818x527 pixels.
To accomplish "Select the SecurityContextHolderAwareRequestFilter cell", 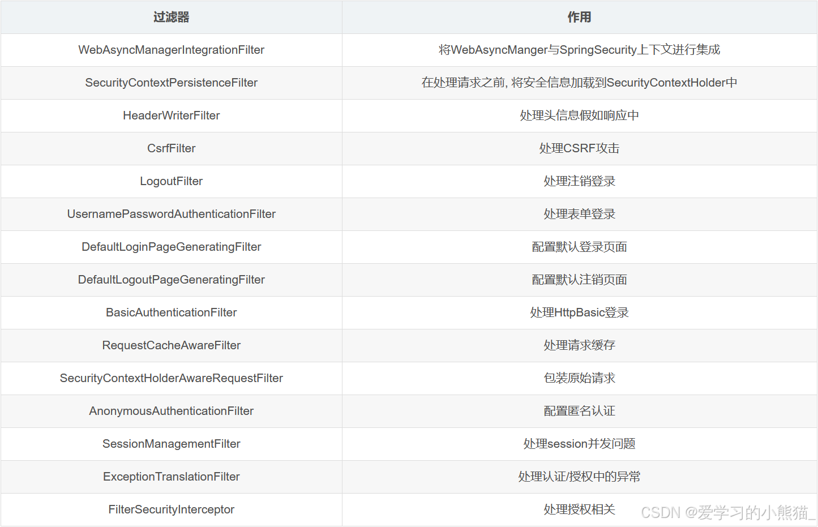I will click(171, 378).
